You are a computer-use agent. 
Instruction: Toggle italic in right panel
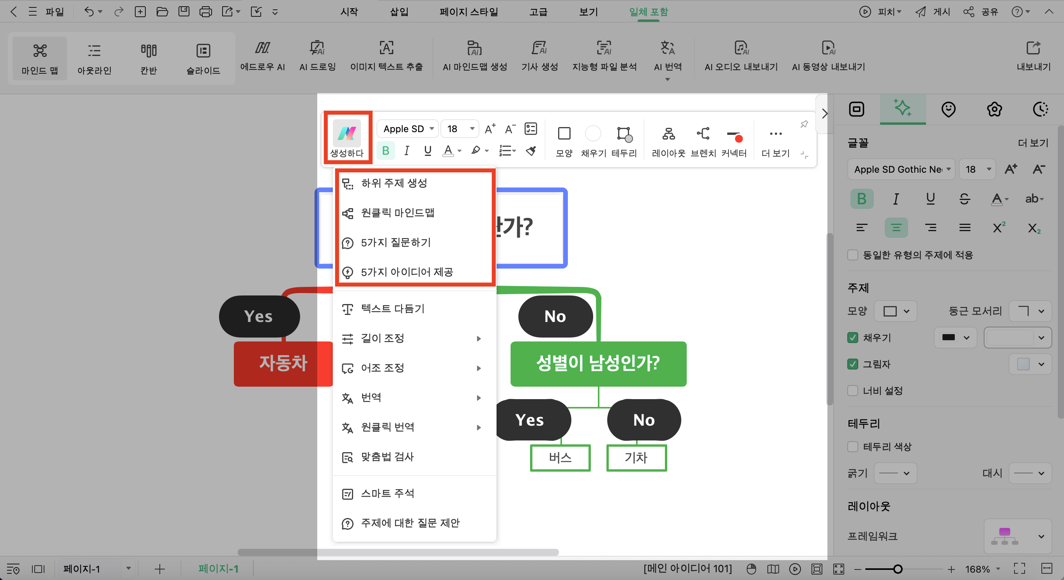(896, 199)
